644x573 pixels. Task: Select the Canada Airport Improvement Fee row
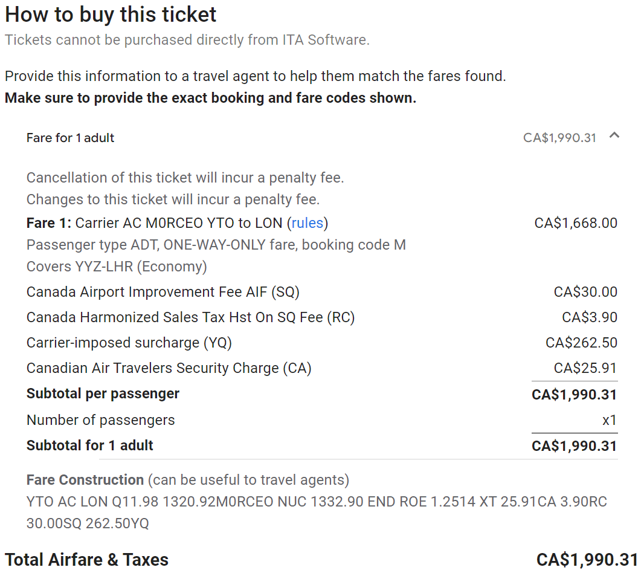163,292
